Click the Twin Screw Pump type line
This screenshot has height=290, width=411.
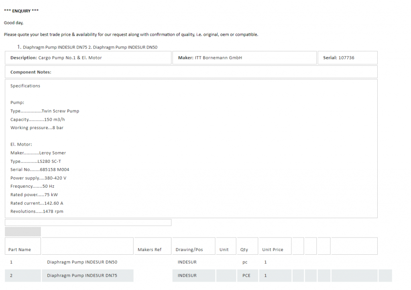click(x=45, y=111)
